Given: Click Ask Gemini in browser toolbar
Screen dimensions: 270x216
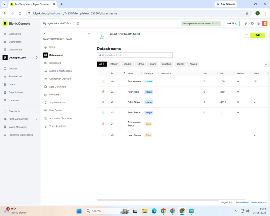Looking at the screenshot, I should [226, 4].
